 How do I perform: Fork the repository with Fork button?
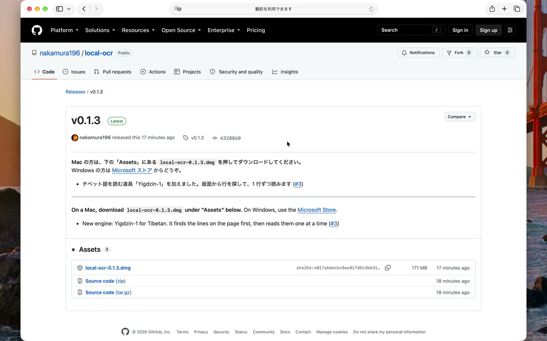[x=459, y=53]
